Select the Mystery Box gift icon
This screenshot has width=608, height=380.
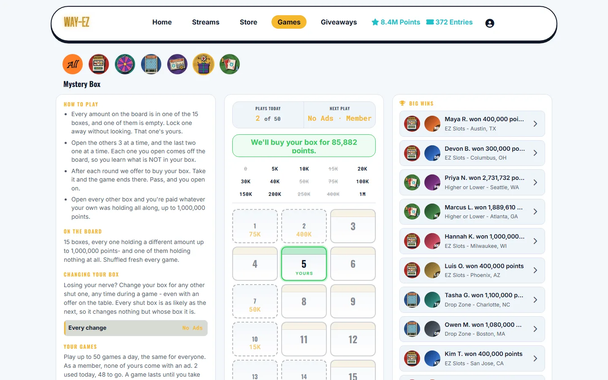point(204,64)
